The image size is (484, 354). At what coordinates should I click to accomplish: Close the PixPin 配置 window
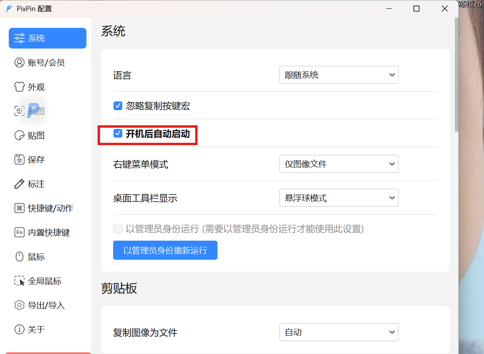click(445, 8)
